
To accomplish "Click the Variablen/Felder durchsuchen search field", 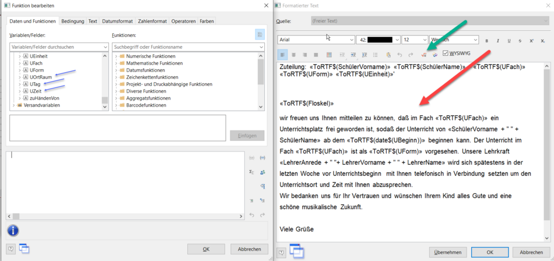I will 59,47.
